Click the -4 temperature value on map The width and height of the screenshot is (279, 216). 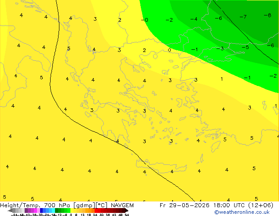pos(194,19)
